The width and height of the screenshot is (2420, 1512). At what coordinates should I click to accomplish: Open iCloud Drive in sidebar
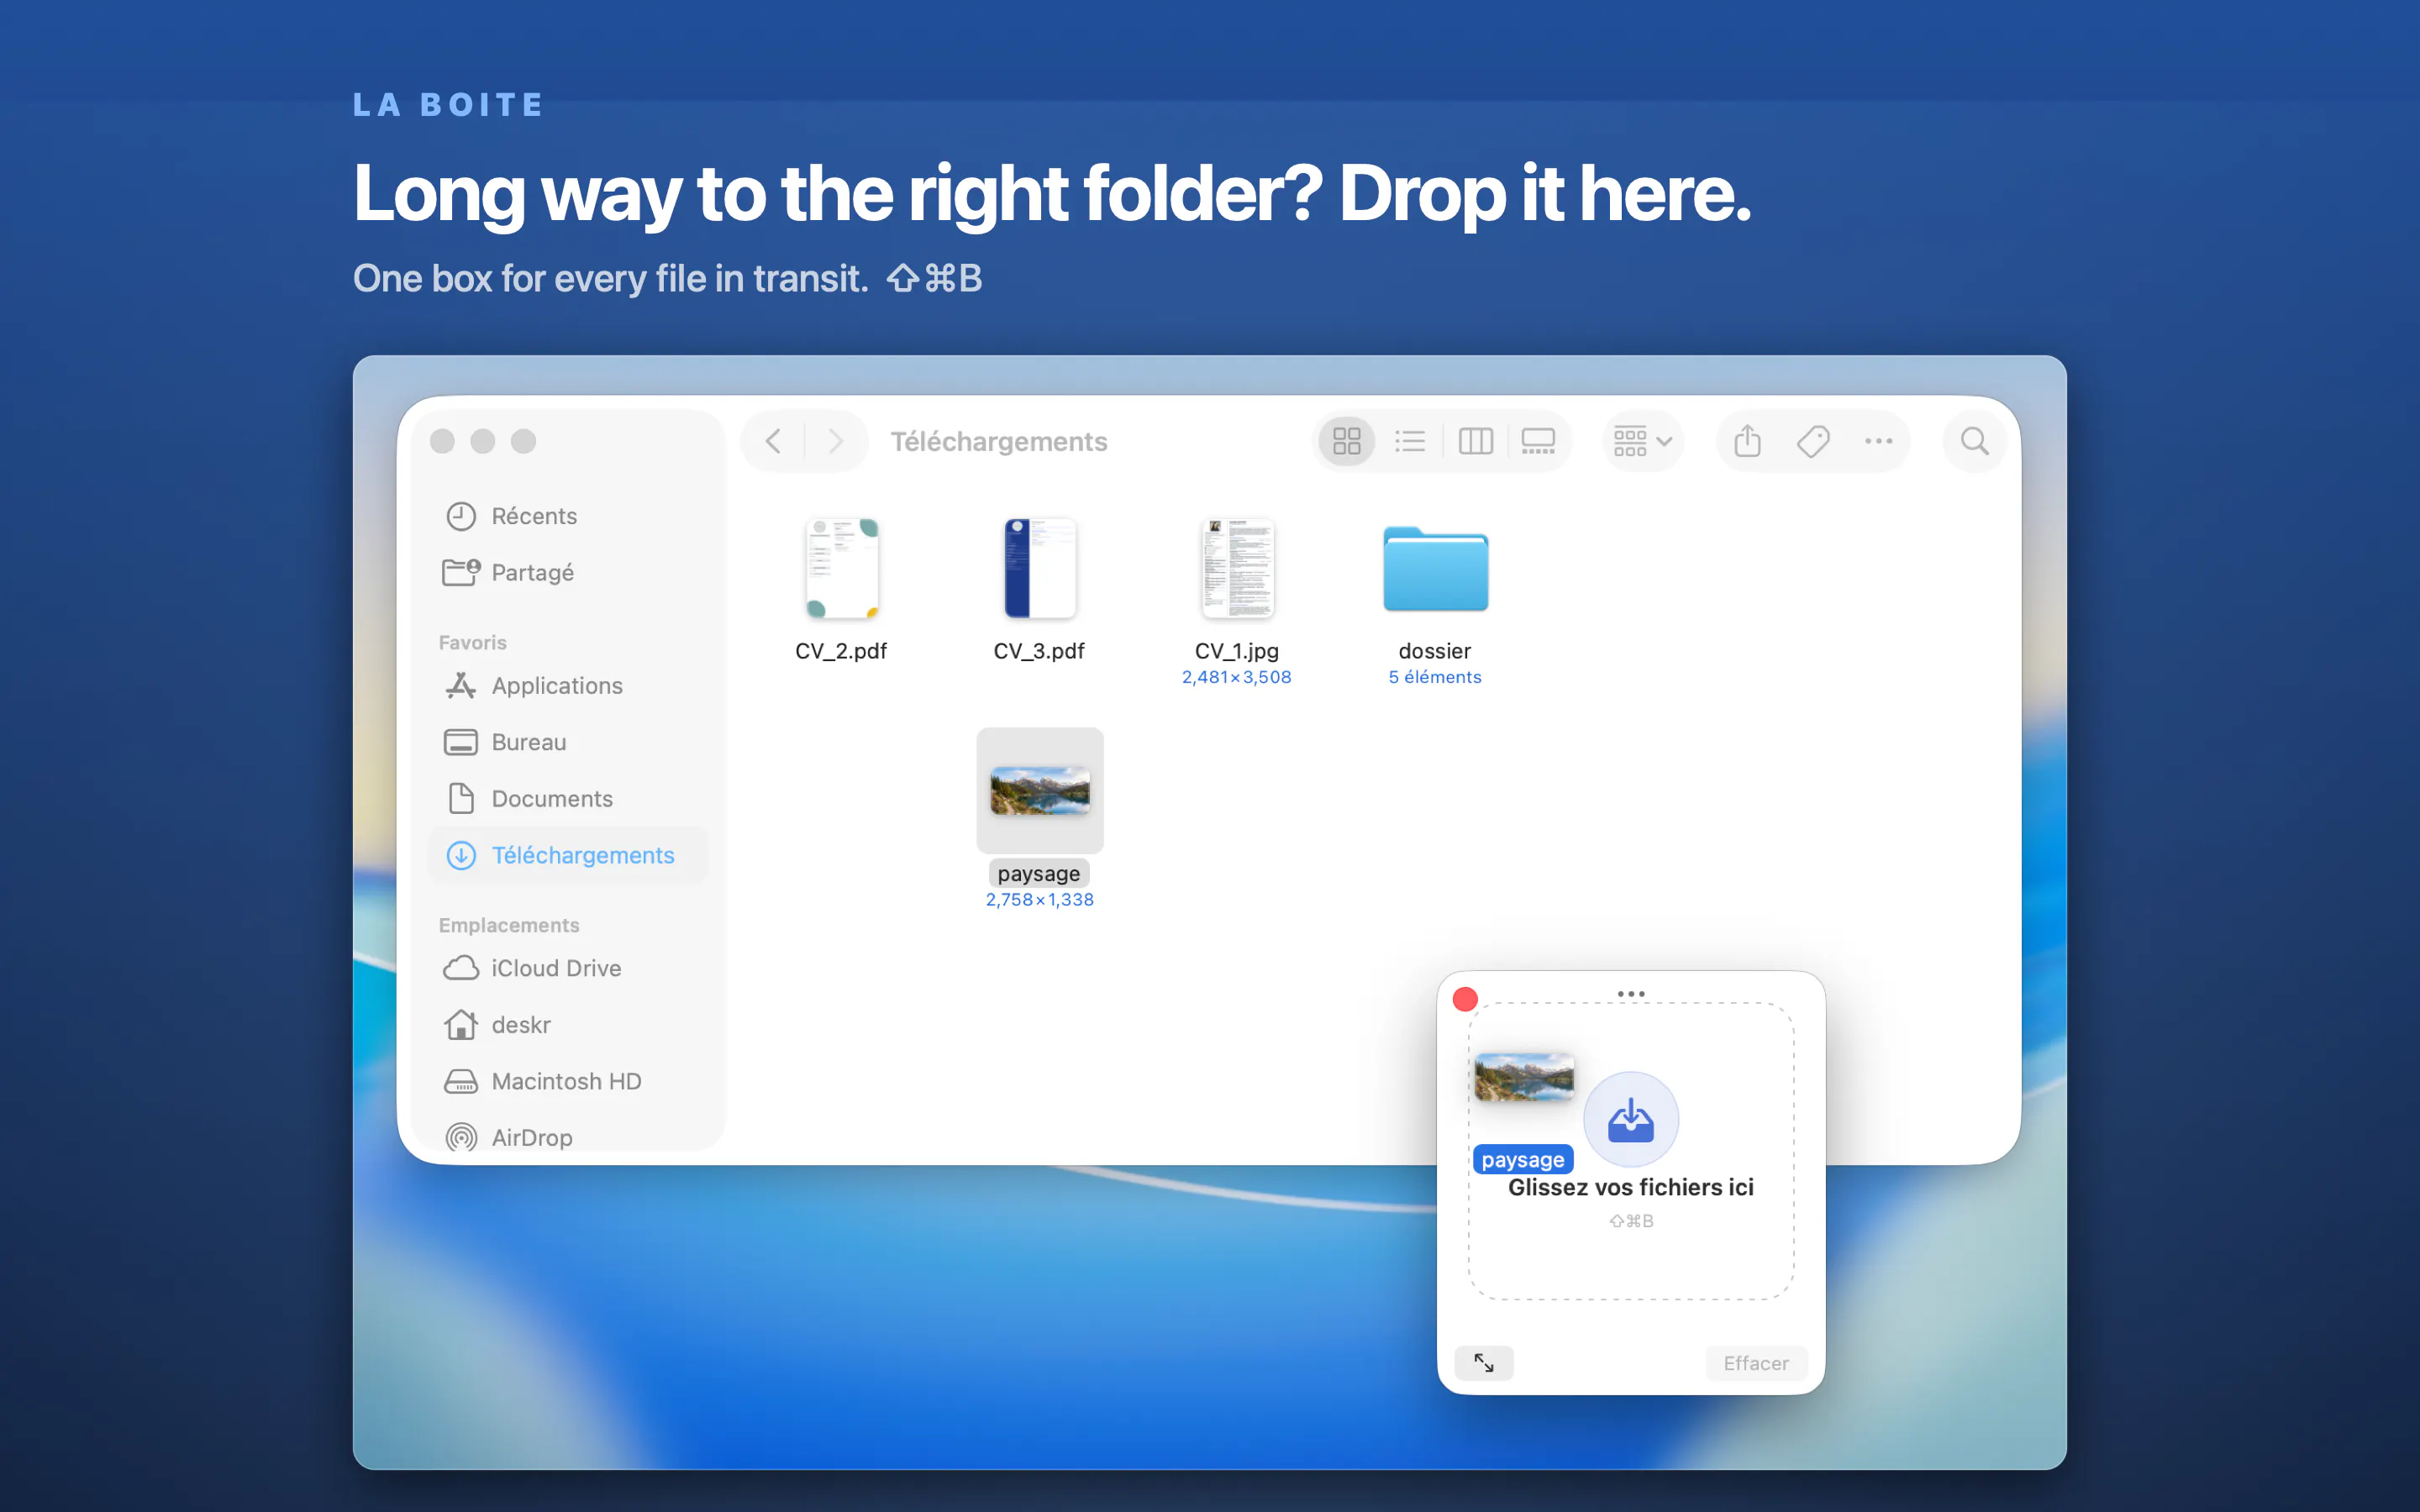pyautogui.click(x=567, y=968)
